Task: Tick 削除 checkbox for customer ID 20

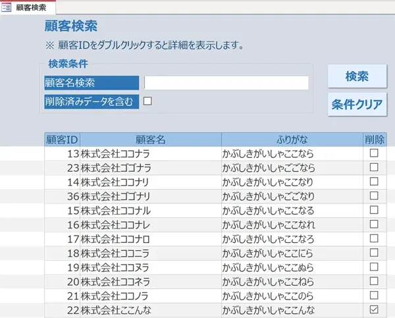Action: click(x=374, y=281)
